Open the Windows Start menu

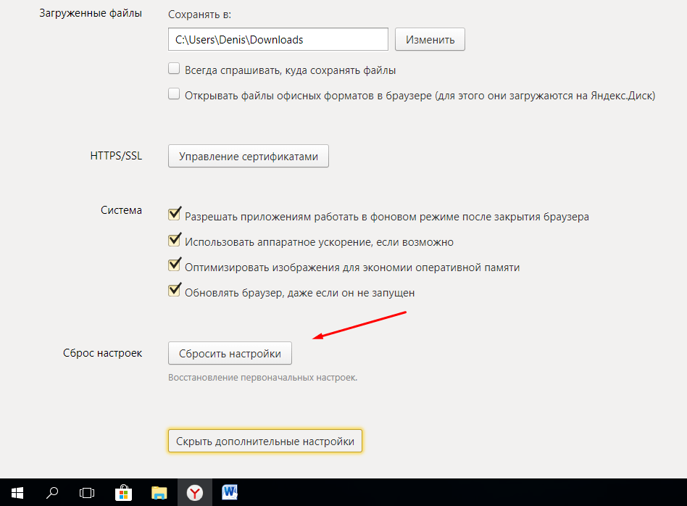pos(17,492)
